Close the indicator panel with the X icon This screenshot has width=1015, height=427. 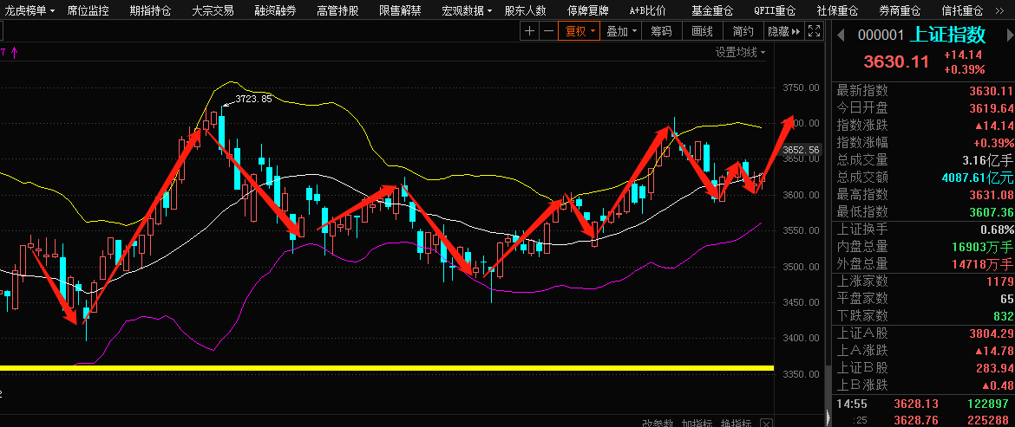(765, 424)
